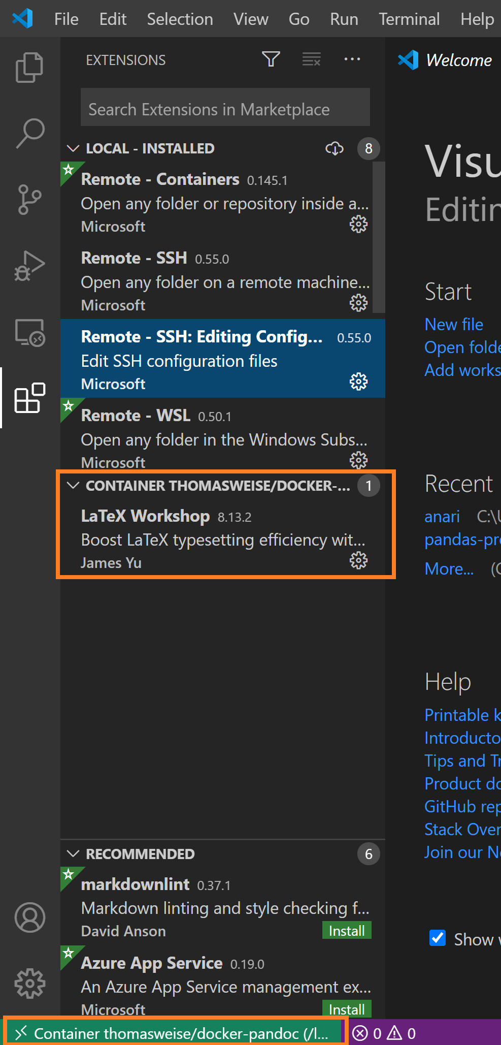The height and width of the screenshot is (1045, 501).
Task: Click the Search Extensions in Marketplace field
Action: [225, 107]
